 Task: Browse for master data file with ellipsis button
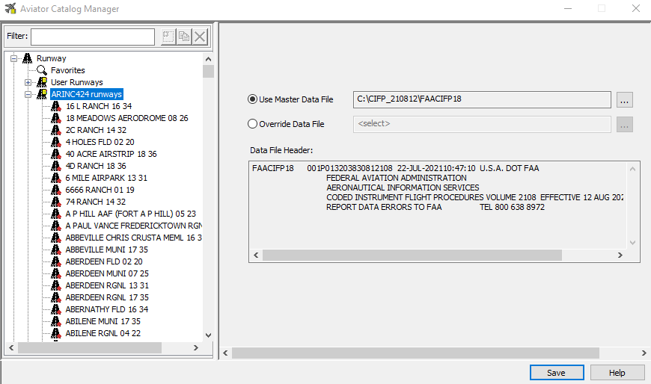point(625,99)
